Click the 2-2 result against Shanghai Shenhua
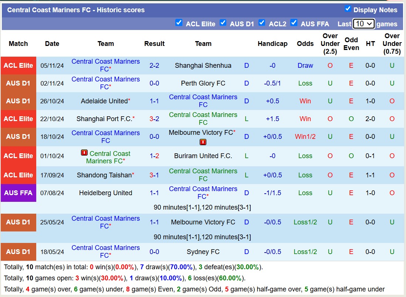The image size is (406, 297). pyautogui.click(x=154, y=66)
